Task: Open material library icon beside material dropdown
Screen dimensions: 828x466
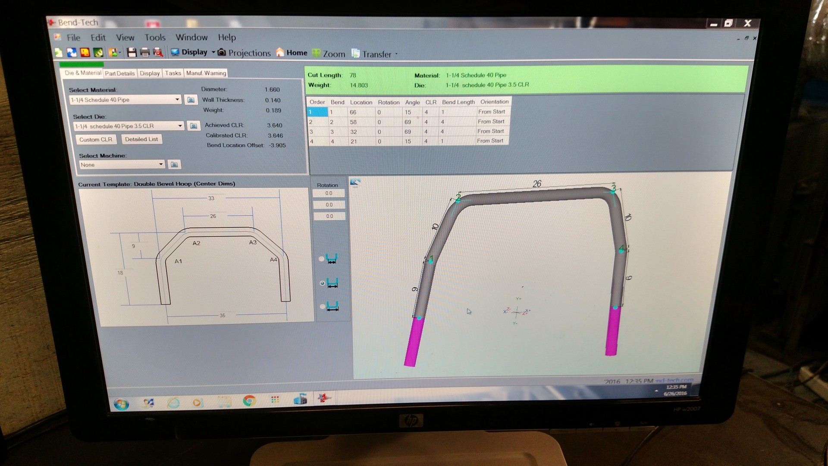Action: (191, 100)
